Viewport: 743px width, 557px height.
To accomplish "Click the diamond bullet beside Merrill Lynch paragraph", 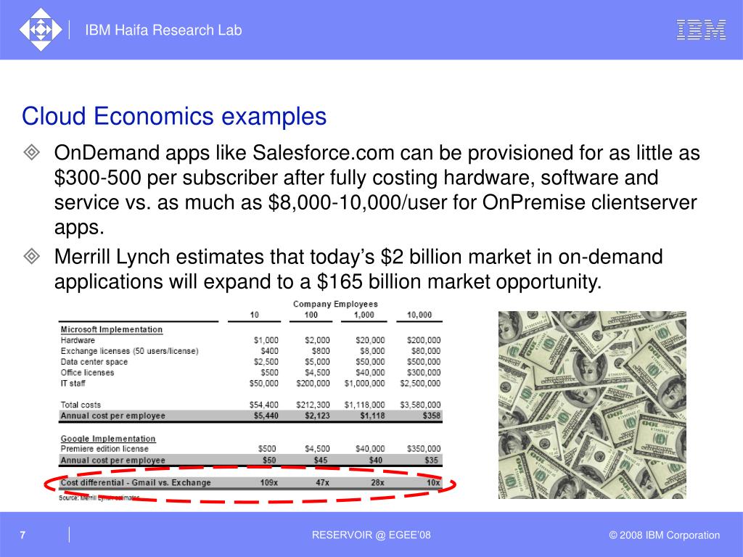I will coord(32,256).
